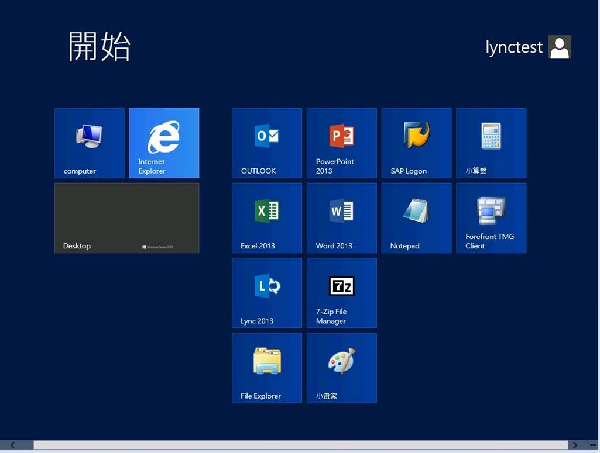The height and width of the screenshot is (453, 600).
Task: Click the right scroll arrow
Action: coord(575,445)
